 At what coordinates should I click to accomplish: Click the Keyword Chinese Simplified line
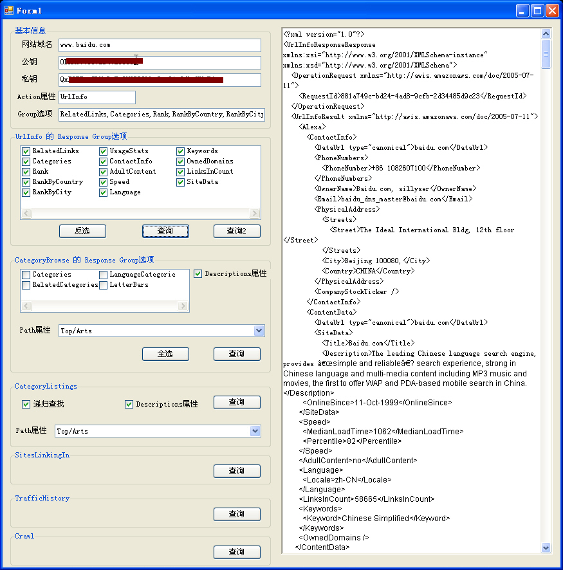click(376, 519)
